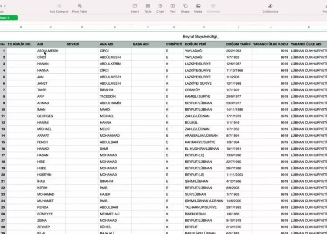This screenshot has width=327, height=234.
Task: Add a Text box from the toolbar
Action: (x=173, y=8)
